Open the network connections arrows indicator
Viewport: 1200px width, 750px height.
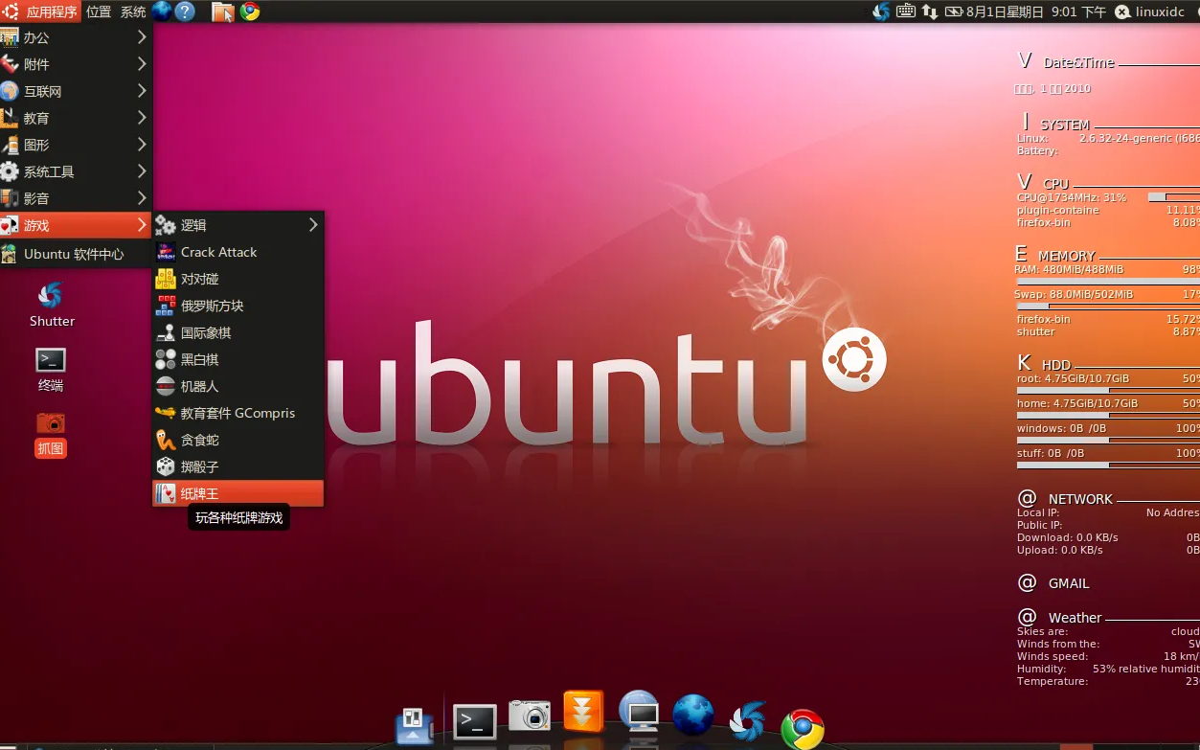(x=930, y=11)
